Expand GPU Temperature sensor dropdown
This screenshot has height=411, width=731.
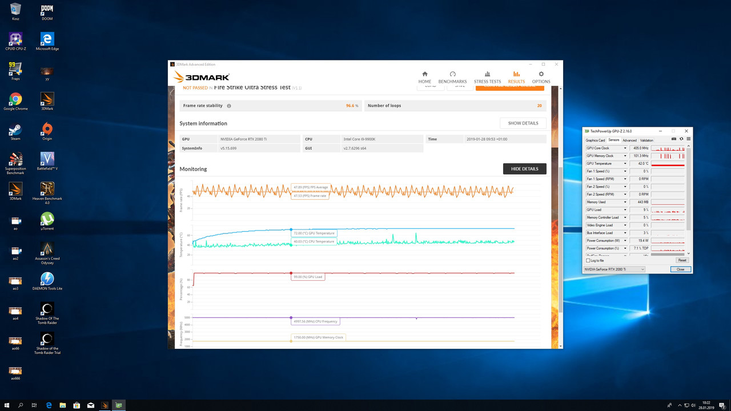(x=625, y=164)
